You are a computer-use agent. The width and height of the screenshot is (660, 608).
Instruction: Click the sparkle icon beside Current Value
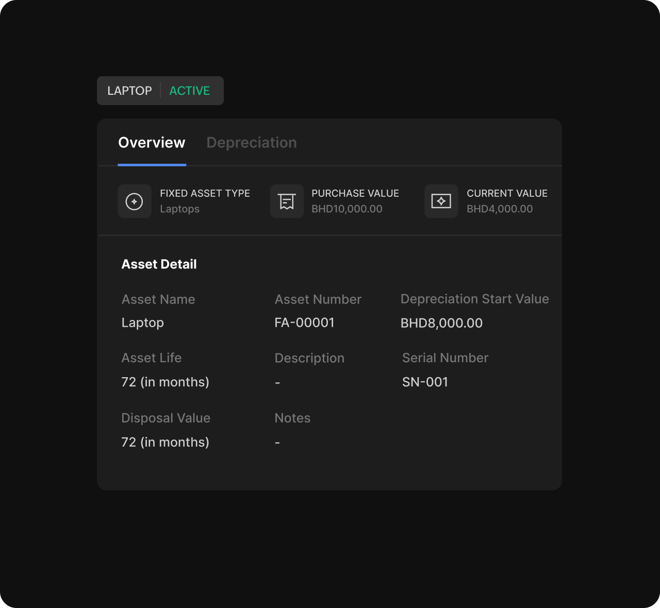pos(441,201)
